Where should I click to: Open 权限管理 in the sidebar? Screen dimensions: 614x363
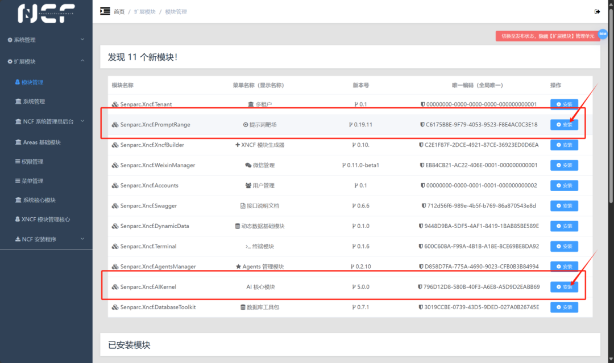pos(30,162)
